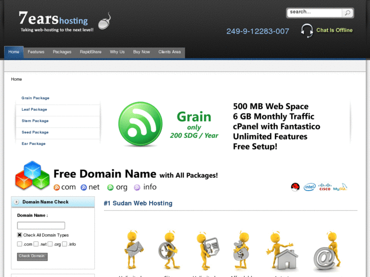Select the Ear Package link

[x=34, y=143]
